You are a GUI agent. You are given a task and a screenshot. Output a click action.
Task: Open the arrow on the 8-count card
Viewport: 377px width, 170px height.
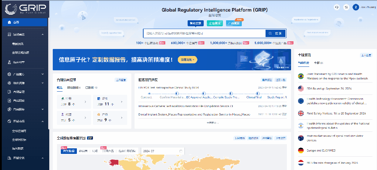pos(85,101)
